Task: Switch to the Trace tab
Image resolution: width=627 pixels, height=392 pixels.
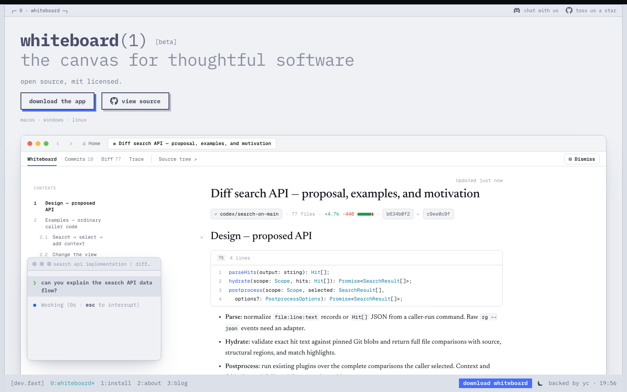Action: (x=136, y=159)
